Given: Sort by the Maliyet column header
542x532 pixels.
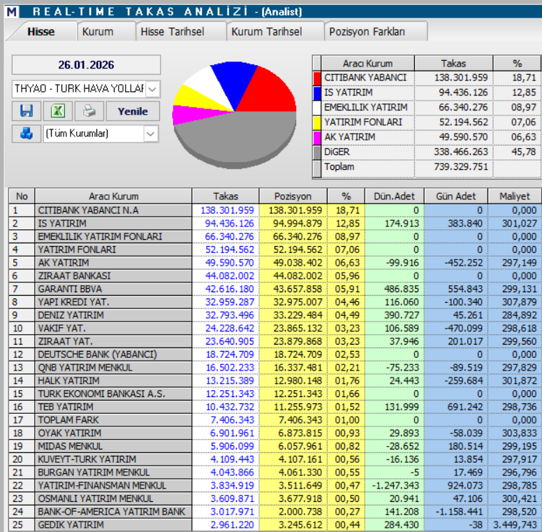Looking at the screenshot, I should (515, 196).
